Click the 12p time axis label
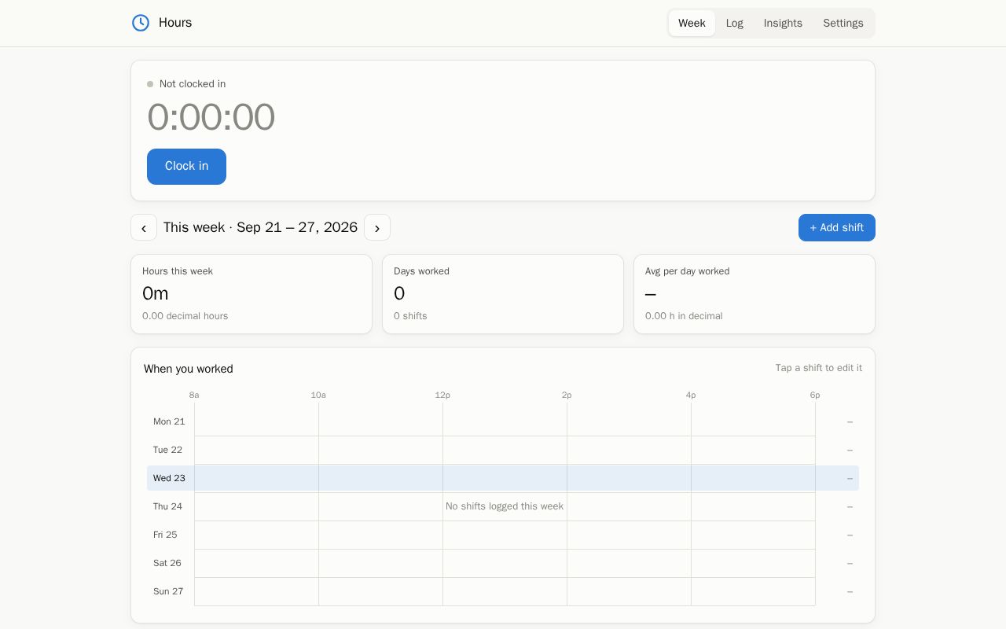1006x629 pixels. pos(442,395)
